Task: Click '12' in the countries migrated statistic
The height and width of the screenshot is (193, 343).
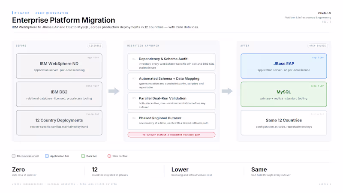Action: (94, 169)
